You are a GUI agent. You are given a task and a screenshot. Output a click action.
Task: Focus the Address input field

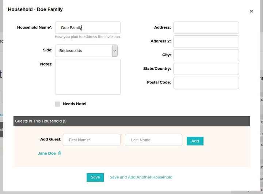click(x=206, y=28)
